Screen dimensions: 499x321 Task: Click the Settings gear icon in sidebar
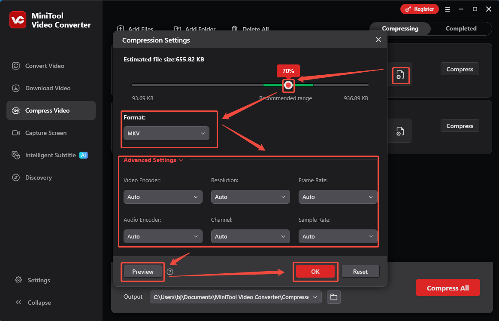click(x=18, y=280)
